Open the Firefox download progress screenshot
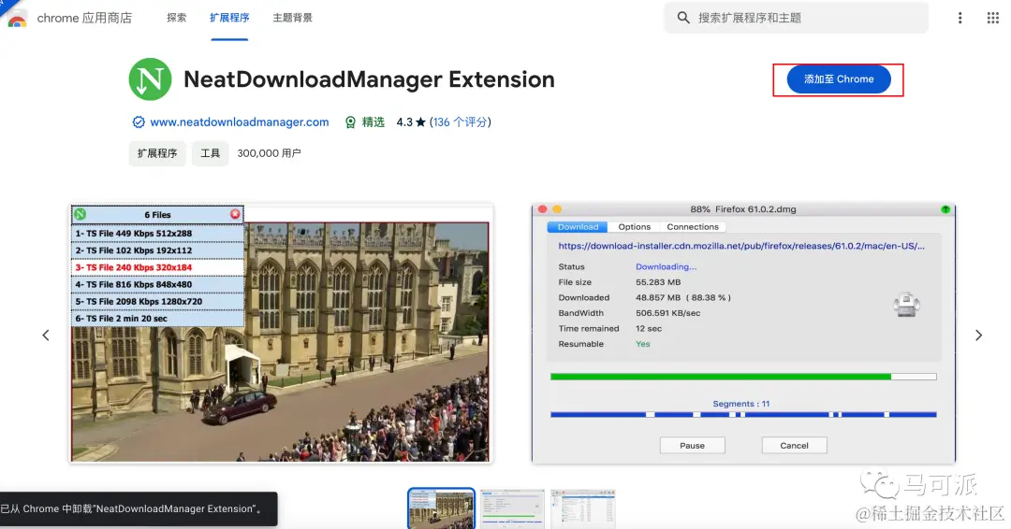The width and height of the screenshot is (1011, 529). coord(743,334)
